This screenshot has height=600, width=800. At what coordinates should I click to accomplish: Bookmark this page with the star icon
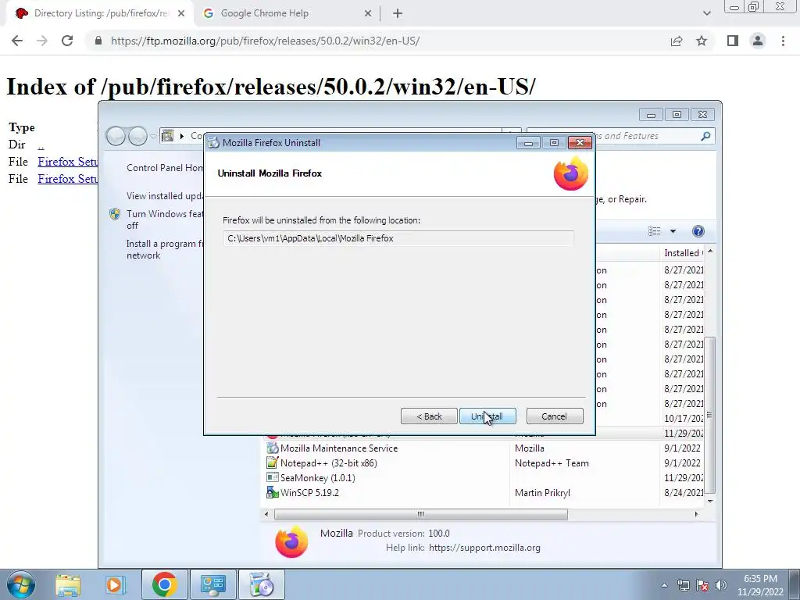(702, 41)
